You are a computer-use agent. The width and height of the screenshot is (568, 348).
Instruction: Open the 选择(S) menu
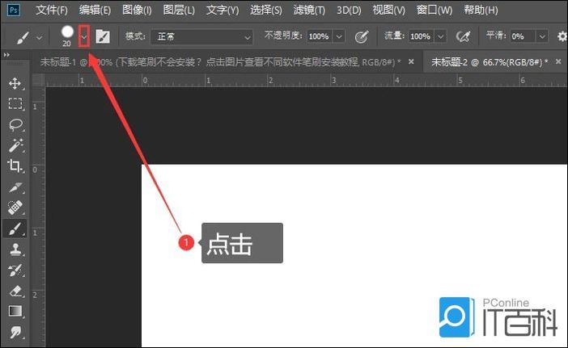tap(266, 10)
